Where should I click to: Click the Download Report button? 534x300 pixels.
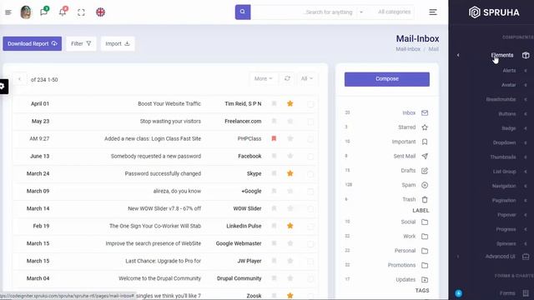(x=33, y=43)
